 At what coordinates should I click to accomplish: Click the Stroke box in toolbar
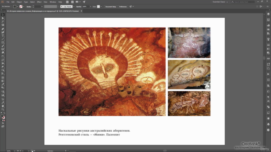coord(3,117)
